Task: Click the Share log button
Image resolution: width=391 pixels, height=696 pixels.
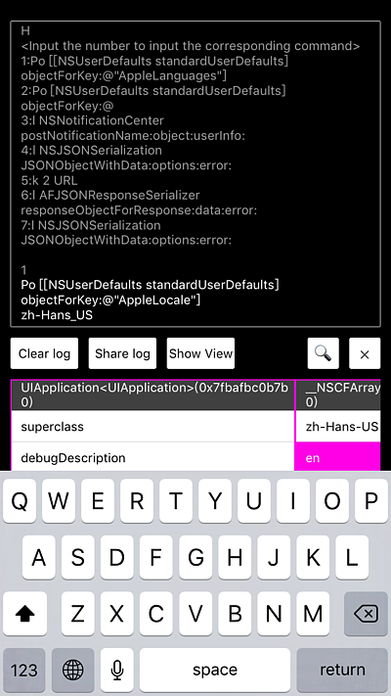Action: pyautogui.click(x=122, y=353)
